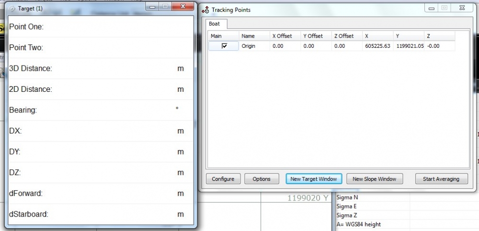Image resolution: width=479 pixels, height=231 pixels.
Task: Click Start Averaging button
Action: (x=441, y=179)
